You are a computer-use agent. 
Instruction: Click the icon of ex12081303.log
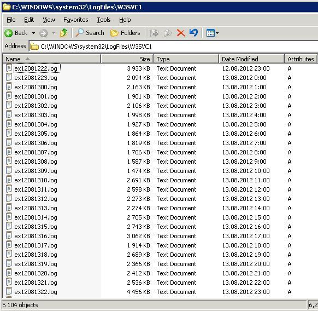(9, 115)
